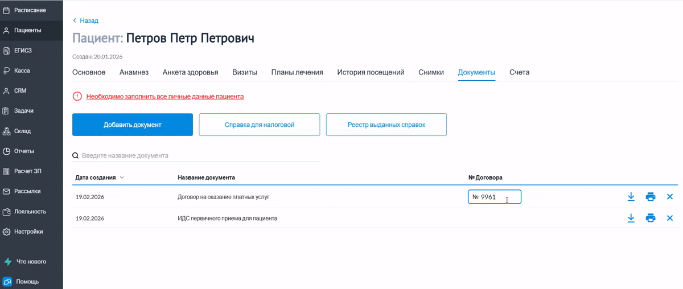The height and width of the screenshot is (289, 683).
Task: Click patient name Петров Петр Петрович
Action: 190,38
